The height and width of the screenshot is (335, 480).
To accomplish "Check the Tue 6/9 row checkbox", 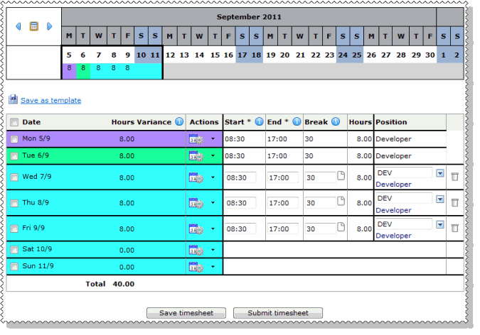I will (x=14, y=156).
